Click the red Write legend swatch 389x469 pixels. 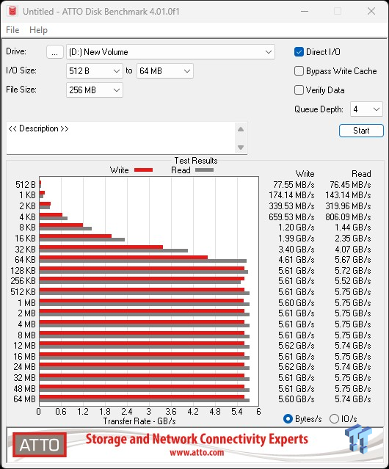144,170
